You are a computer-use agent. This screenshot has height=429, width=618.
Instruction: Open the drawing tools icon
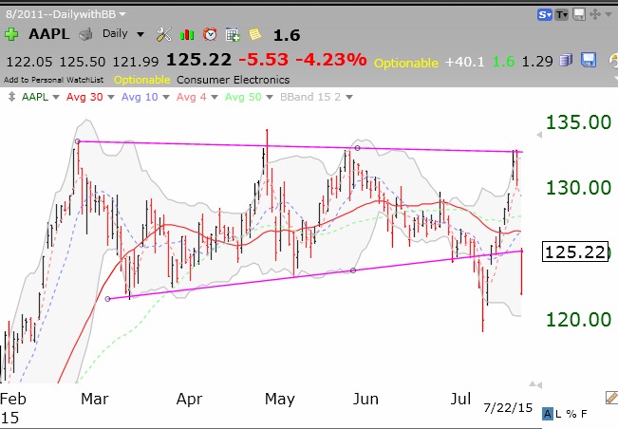pos(163,34)
